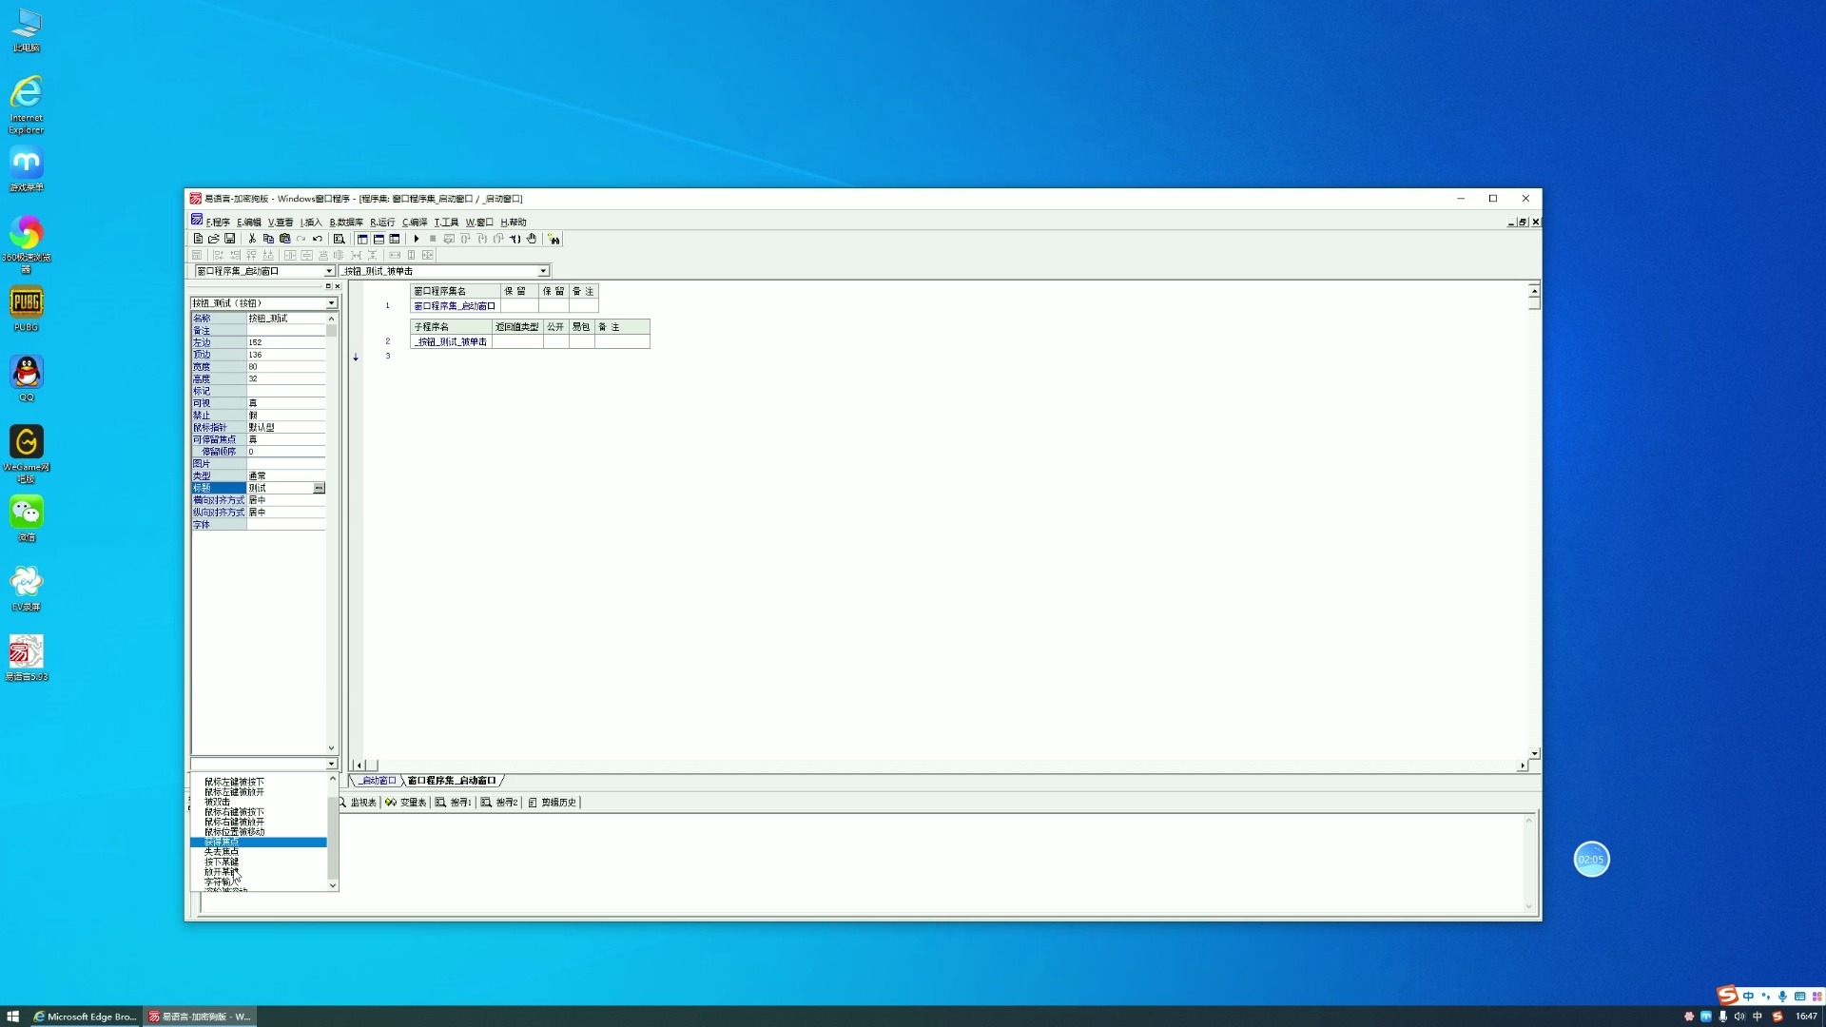Click the 名称 property value field
This screenshot has width=1826, height=1027.
[285, 319]
